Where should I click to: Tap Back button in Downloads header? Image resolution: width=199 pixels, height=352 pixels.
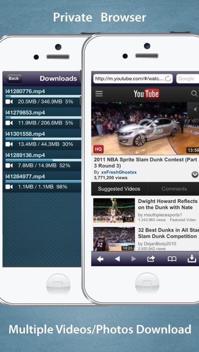click(x=13, y=78)
